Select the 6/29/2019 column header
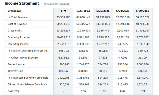Viewport: 159px width, 95px height. (142, 11)
